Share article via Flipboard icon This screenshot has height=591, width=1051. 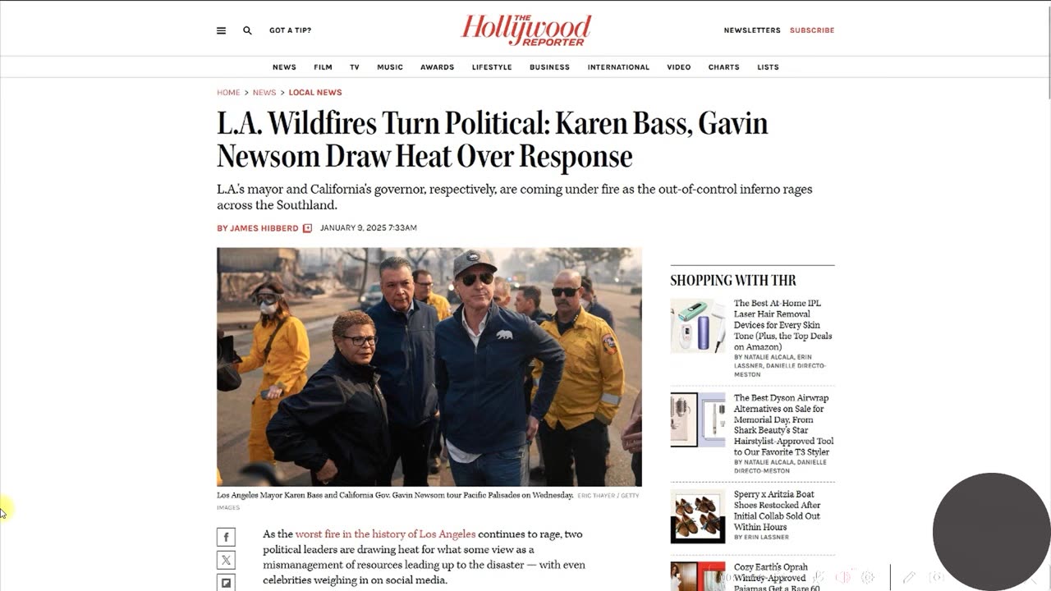point(226,582)
